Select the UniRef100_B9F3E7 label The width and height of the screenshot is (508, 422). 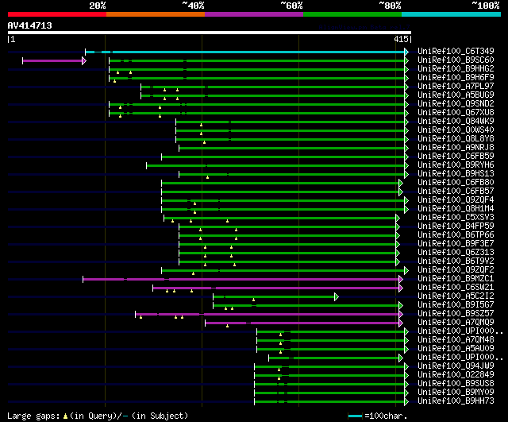click(456, 244)
